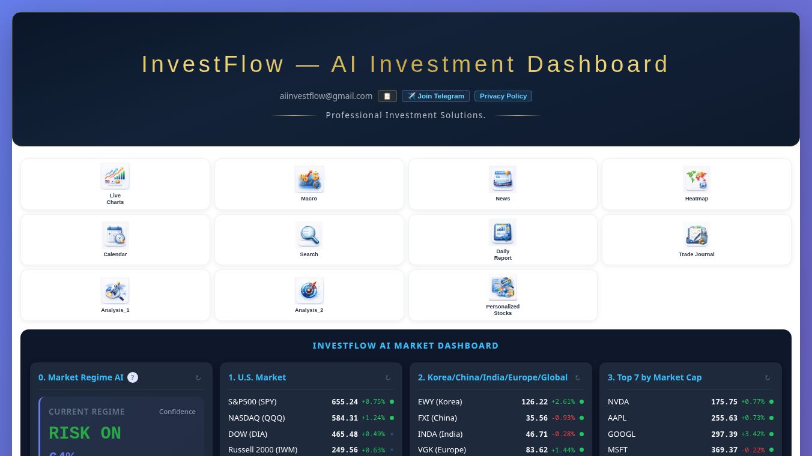Screen dimensions: 812x456
Task: Open the Privacy Policy page
Action: point(503,96)
